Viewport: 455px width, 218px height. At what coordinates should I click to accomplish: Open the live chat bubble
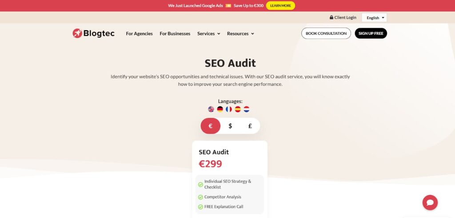click(430, 202)
